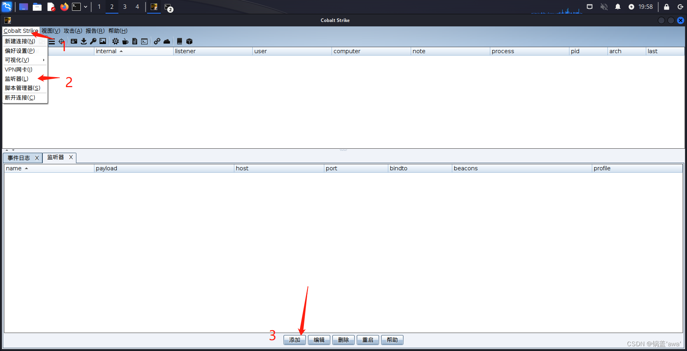Click the lock screen panel icon
The width and height of the screenshot is (687, 351).
[667, 7]
